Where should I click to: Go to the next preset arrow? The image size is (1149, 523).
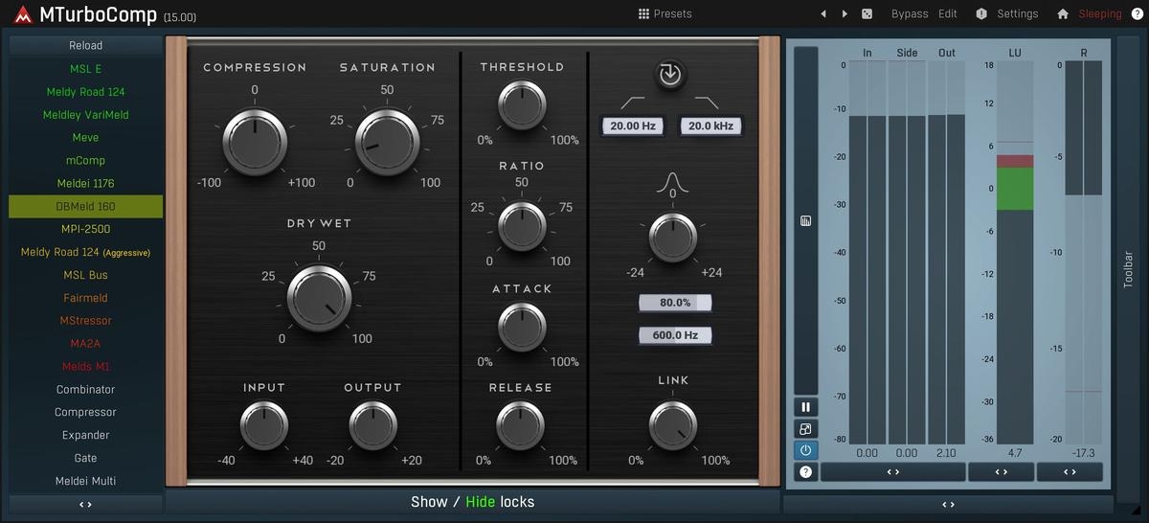point(845,14)
